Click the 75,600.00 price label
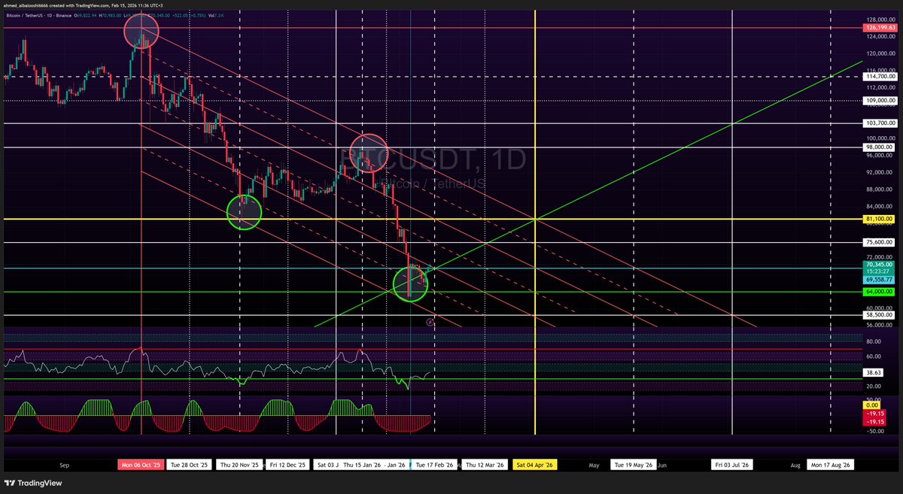The height and width of the screenshot is (494, 903). point(879,242)
